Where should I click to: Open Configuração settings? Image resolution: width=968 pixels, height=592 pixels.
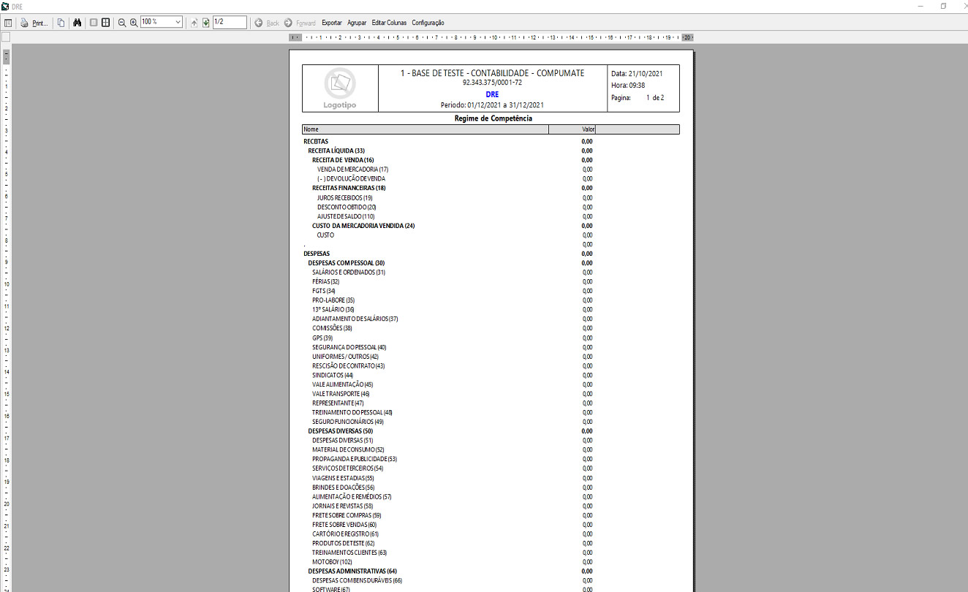pyautogui.click(x=428, y=23)
